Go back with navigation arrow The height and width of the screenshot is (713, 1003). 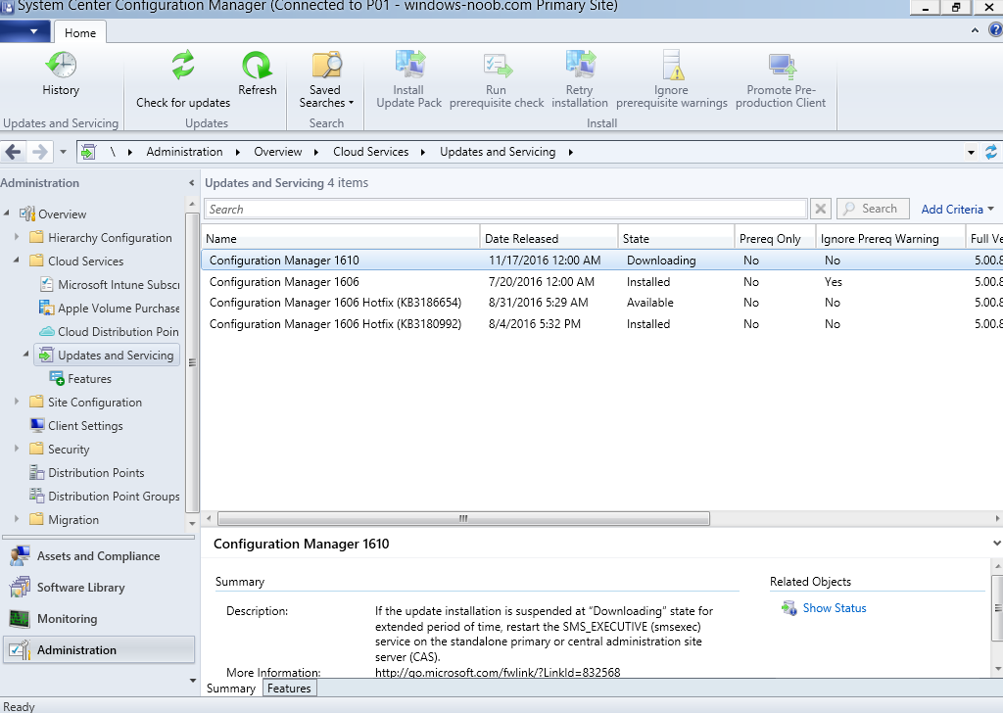(14, 152)
